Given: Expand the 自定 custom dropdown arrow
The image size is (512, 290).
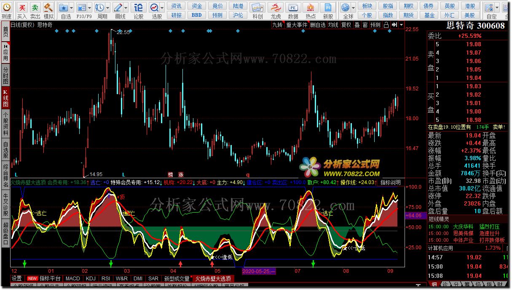Looking at the screenshot, I should click(497, 8).
